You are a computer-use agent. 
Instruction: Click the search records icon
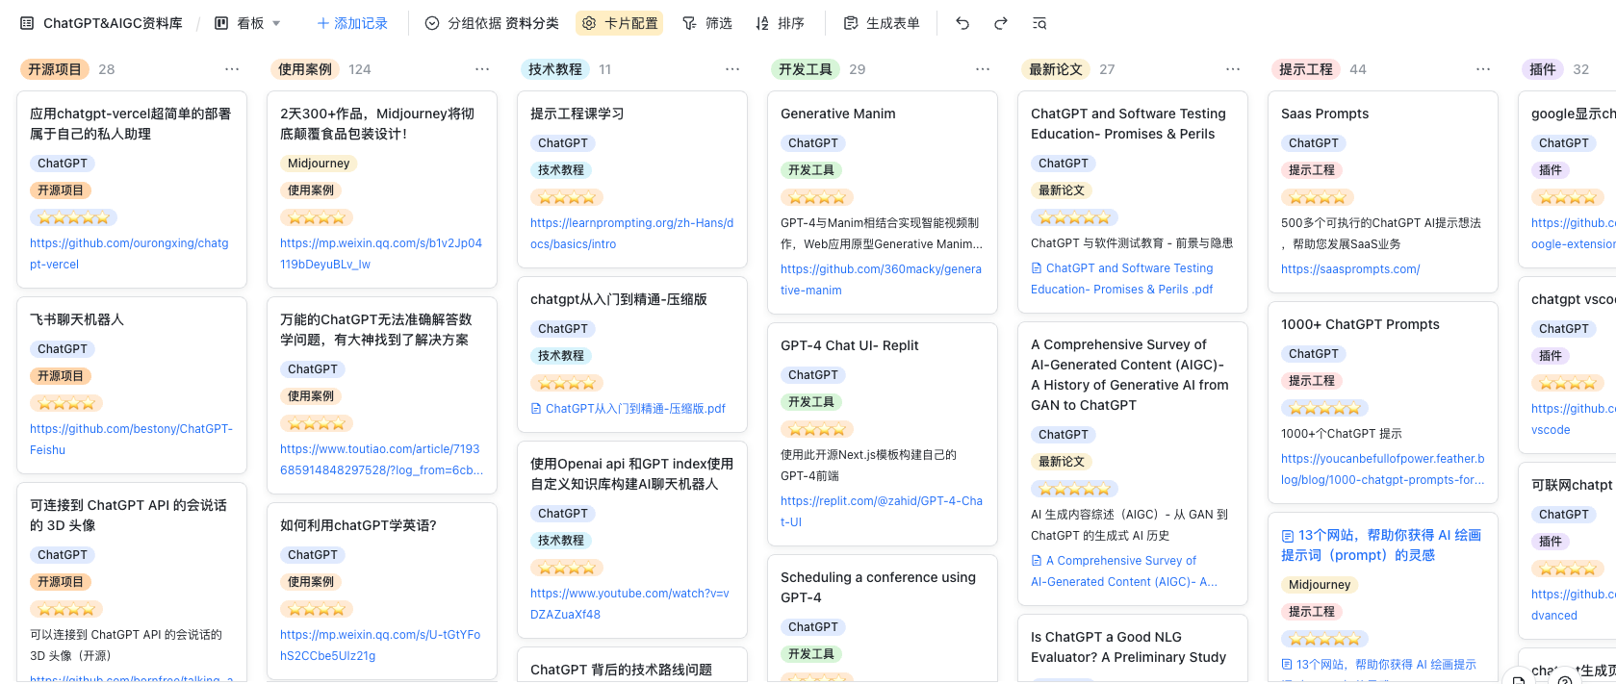coord(1039,23)
